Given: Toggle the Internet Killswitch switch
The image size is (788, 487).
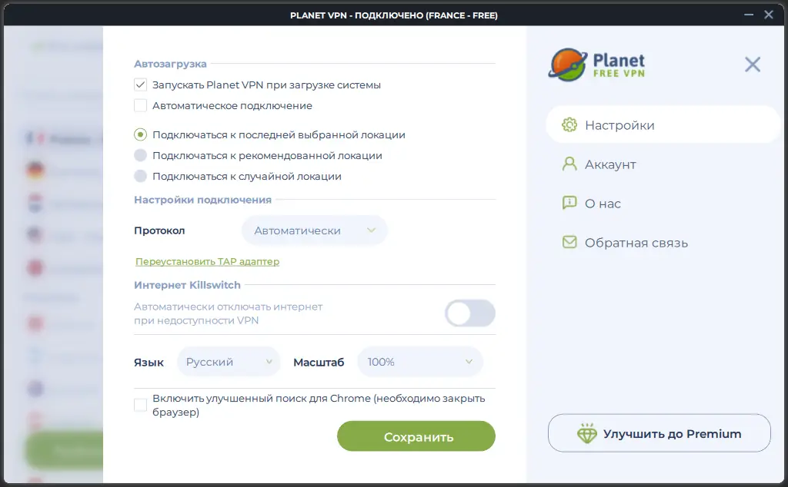Looking at the screenshot, I should coord(470,313).
